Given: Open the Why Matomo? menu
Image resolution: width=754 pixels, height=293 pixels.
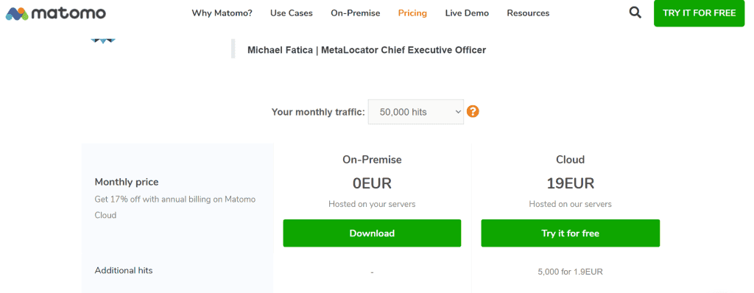Looking at the screenshot, I should click(x=222, y=13).
